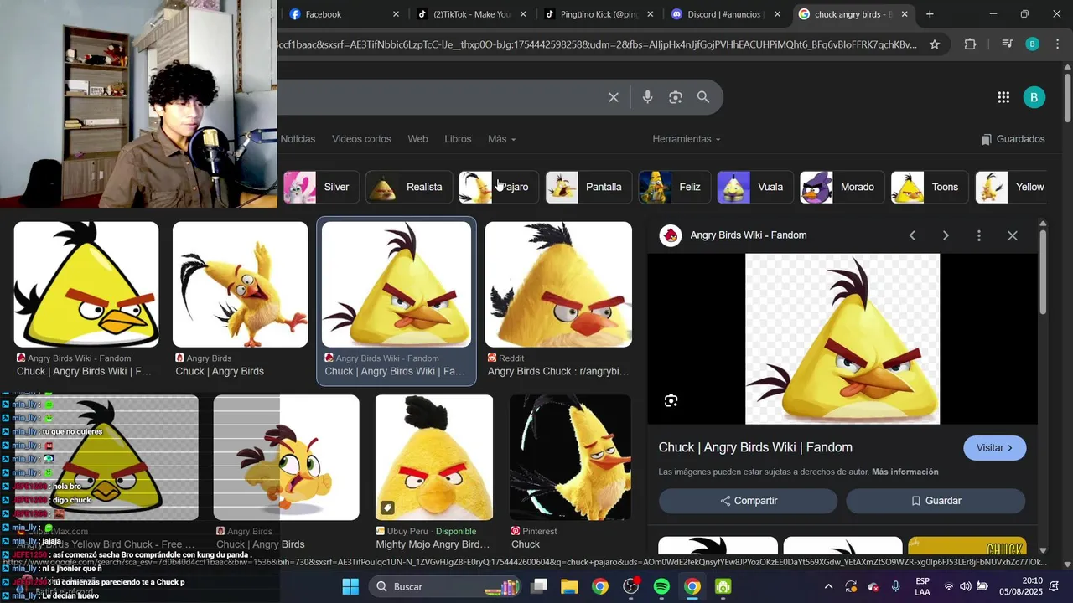
Task: Expand the Más dropdown
Action: [x=502, y=139]
